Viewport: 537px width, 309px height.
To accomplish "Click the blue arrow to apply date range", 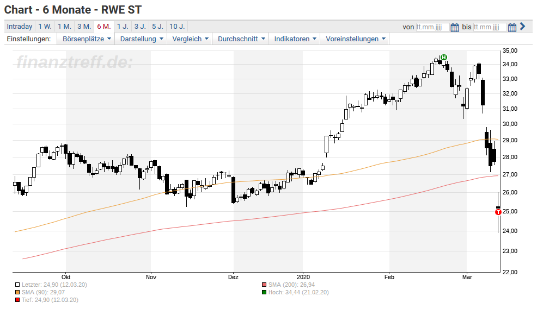I will (523, 26).
